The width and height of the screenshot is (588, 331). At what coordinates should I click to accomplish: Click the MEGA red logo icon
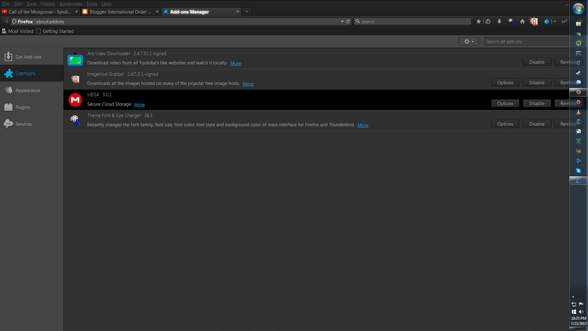[75, 100]
